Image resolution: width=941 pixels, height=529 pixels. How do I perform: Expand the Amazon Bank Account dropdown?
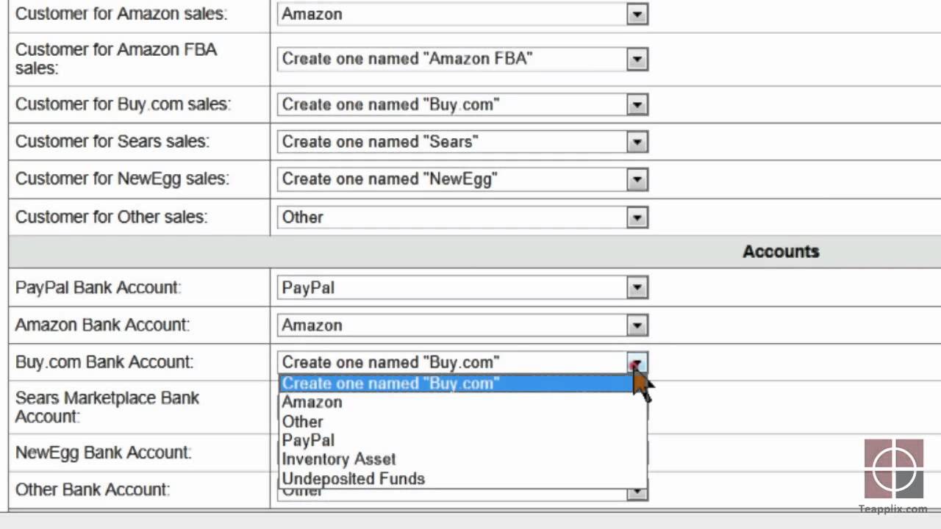click(462, 325)
